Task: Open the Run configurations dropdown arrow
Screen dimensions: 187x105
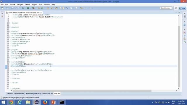Action: click(30, 8)
